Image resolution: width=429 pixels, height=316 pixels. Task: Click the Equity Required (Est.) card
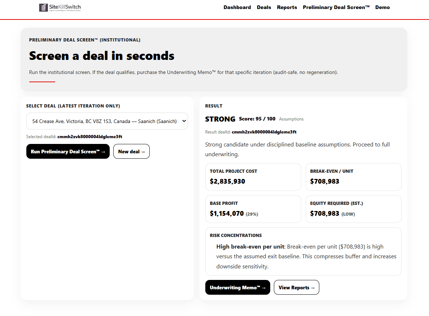click(x=353, y=209)
